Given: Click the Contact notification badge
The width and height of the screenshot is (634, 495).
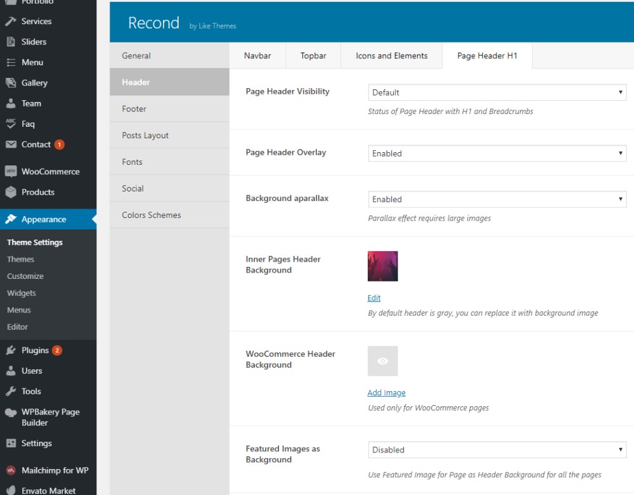Looking at the screenshot, I should [59, 145].
